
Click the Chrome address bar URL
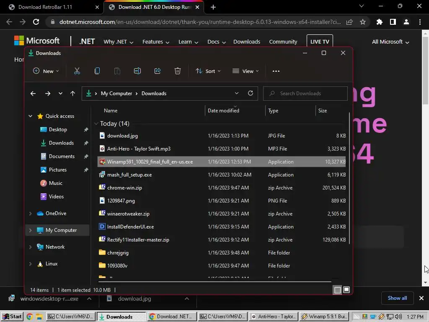click(200, 22)
